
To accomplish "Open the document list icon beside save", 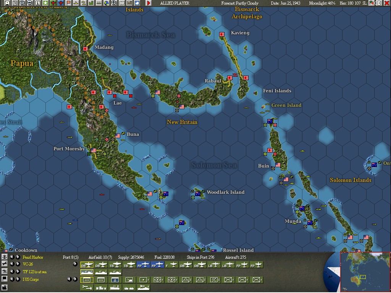I will pyautogui.click(x=15, y=3).
